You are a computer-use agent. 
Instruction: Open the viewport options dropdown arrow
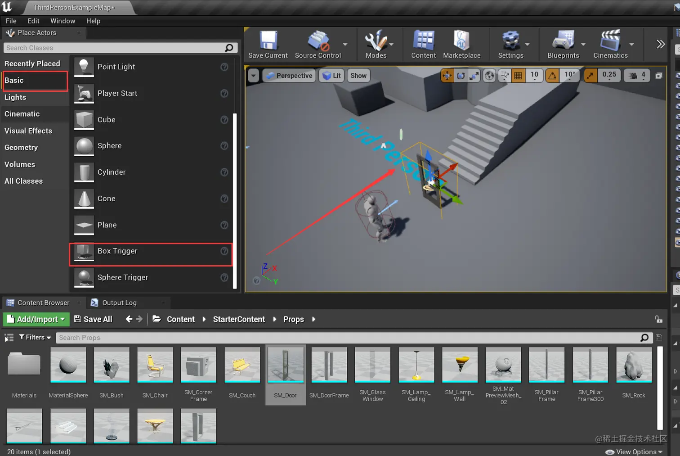pos(254,76)
